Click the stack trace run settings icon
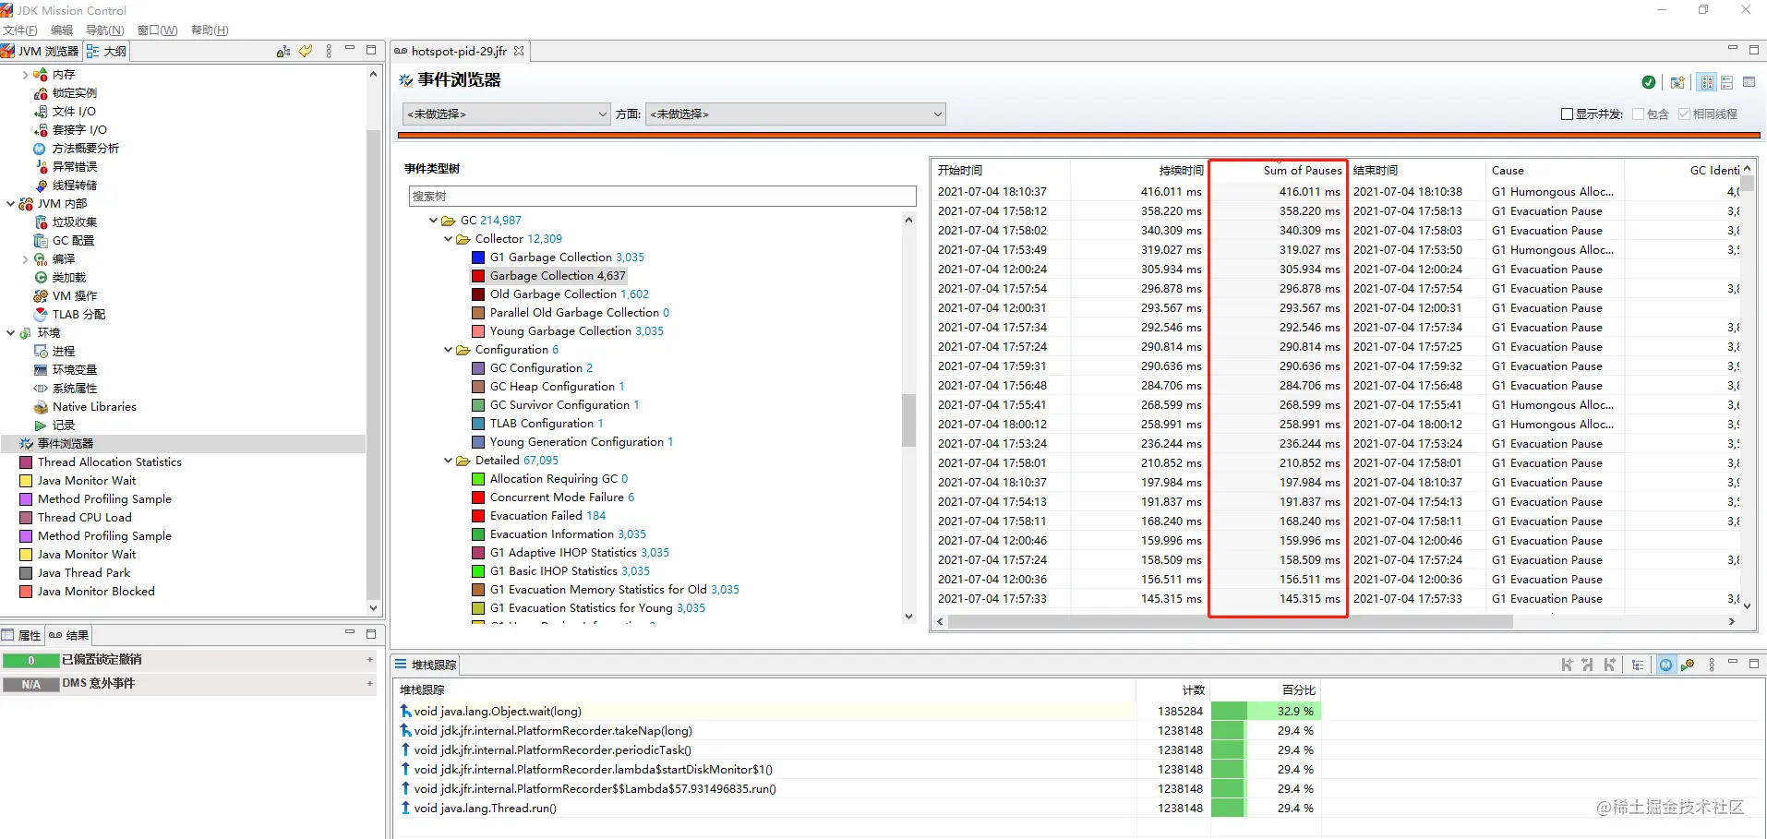Image resolution: width=1767 pixels, height=839 pixels. (1688, 665)
